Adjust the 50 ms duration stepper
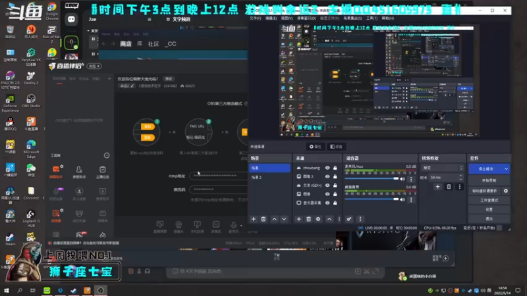The image size is (527, 296). [x=460, y=177]
